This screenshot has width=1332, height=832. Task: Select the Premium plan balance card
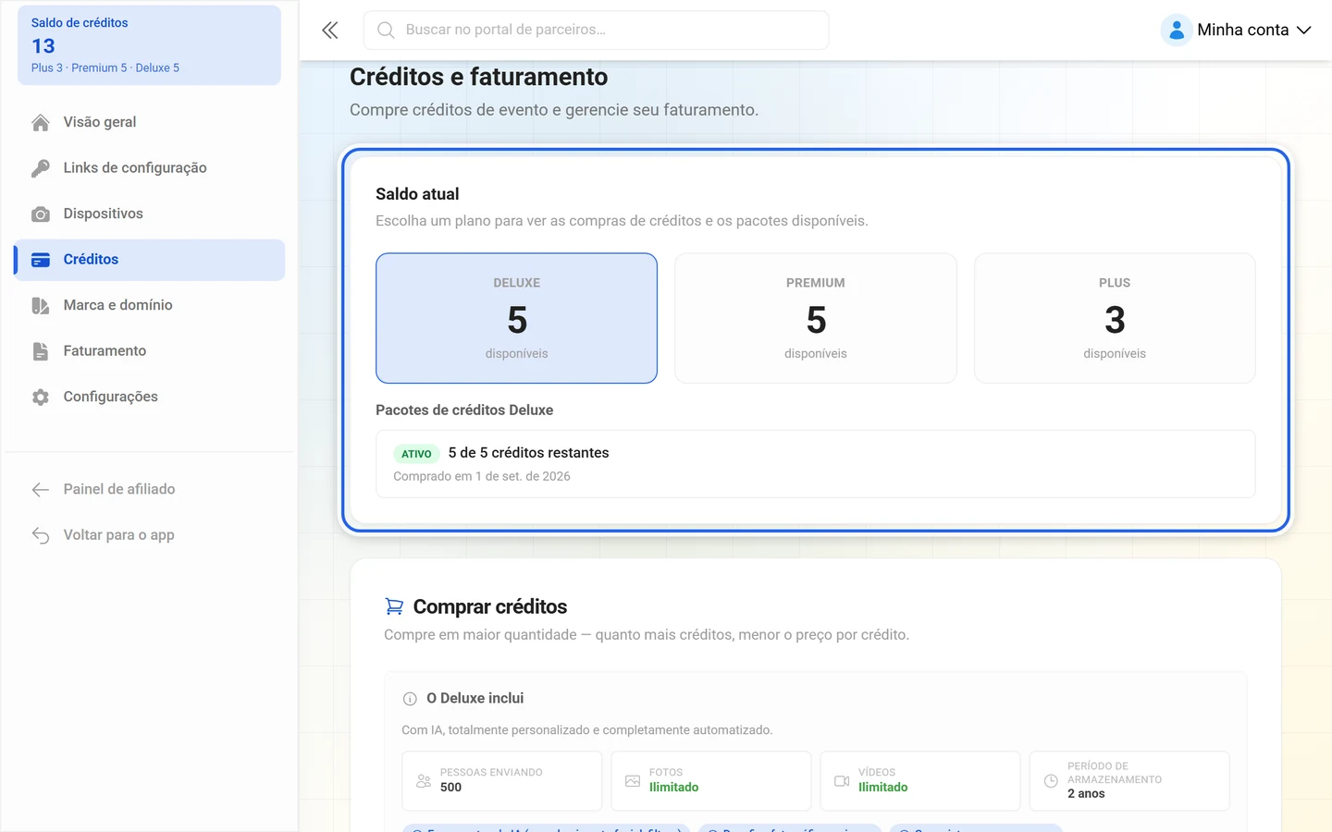pos(816,318)
